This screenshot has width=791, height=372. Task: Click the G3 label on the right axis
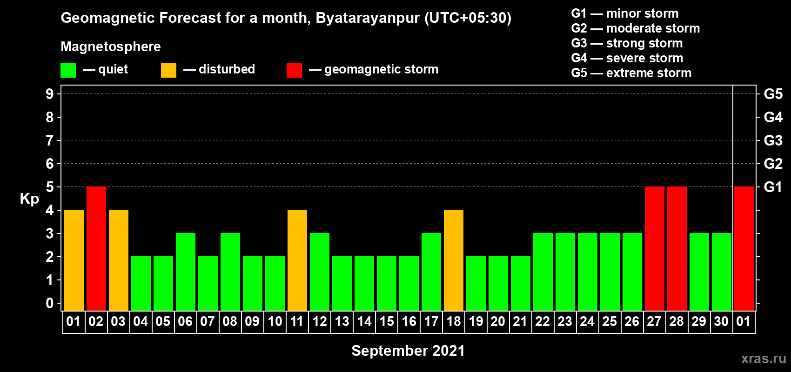pos(773,140)
